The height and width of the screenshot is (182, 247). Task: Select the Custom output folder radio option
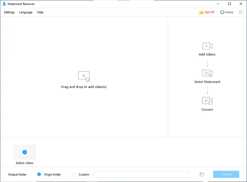pos(73,174)
